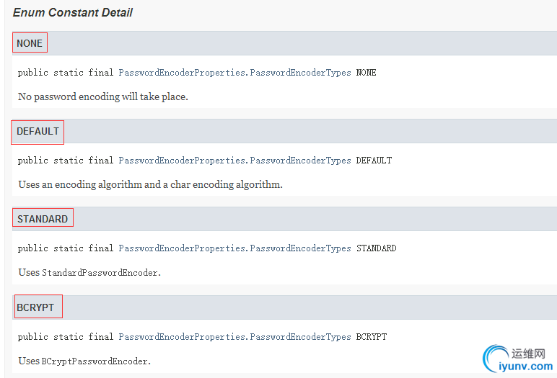The image size is (557, 378).
Task: Open PasswordEncoderTypes link in NONE declaration
Action: (x=234, y=73)
